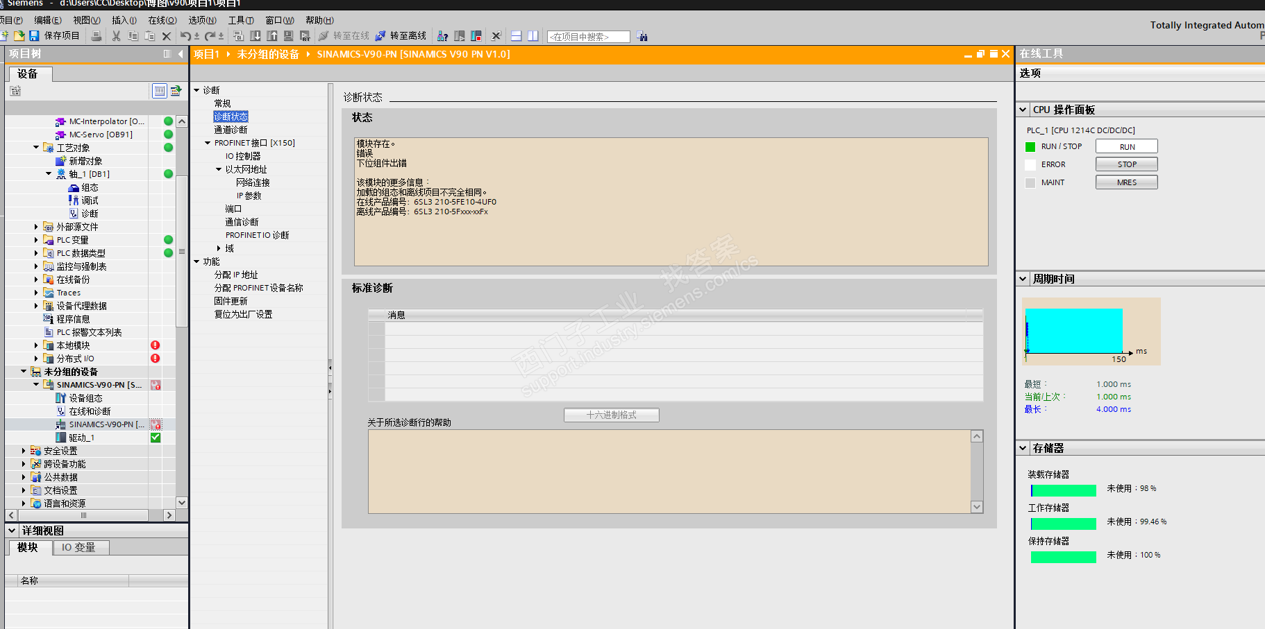Click the compile icon in toolbar
1265x629 pixels.
pos(239,36)
